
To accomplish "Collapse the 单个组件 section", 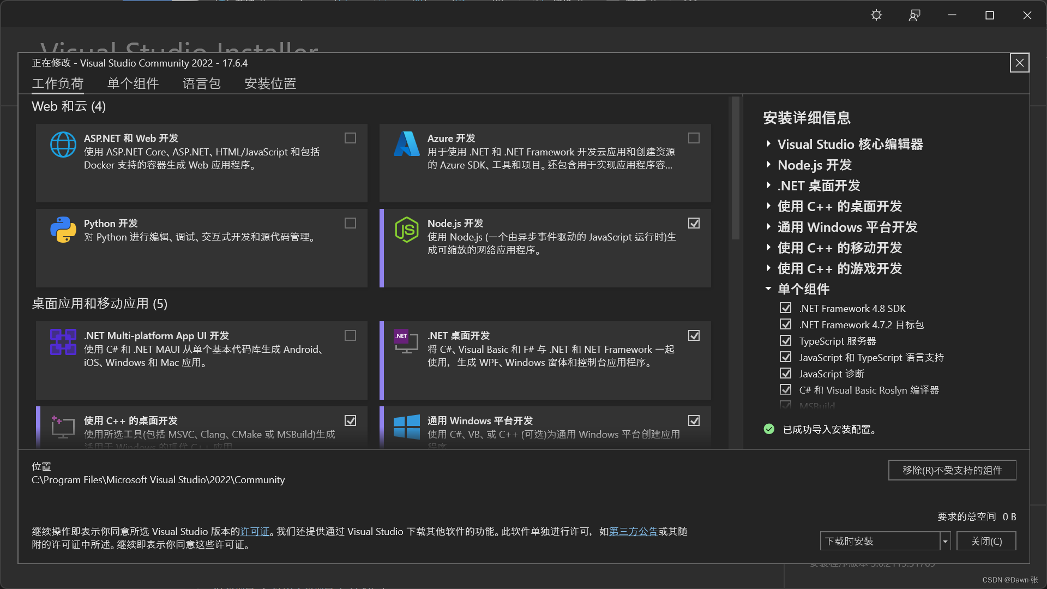I will click(x=768, y=289).
